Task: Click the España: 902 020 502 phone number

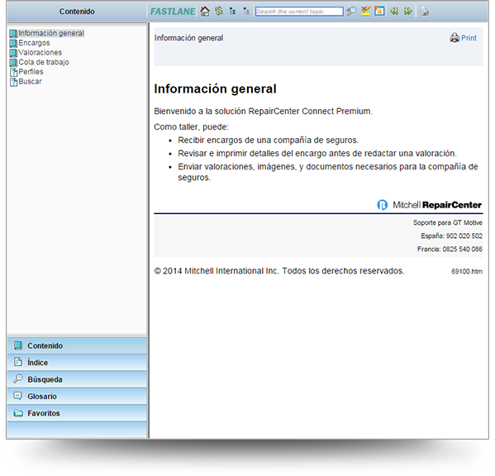Action: pyautogui.click(x=451, y=236)
